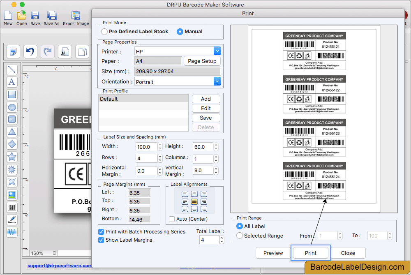Toggle Print with Batch Processing Series
The image size is (411, 275).
pos(101,232)
